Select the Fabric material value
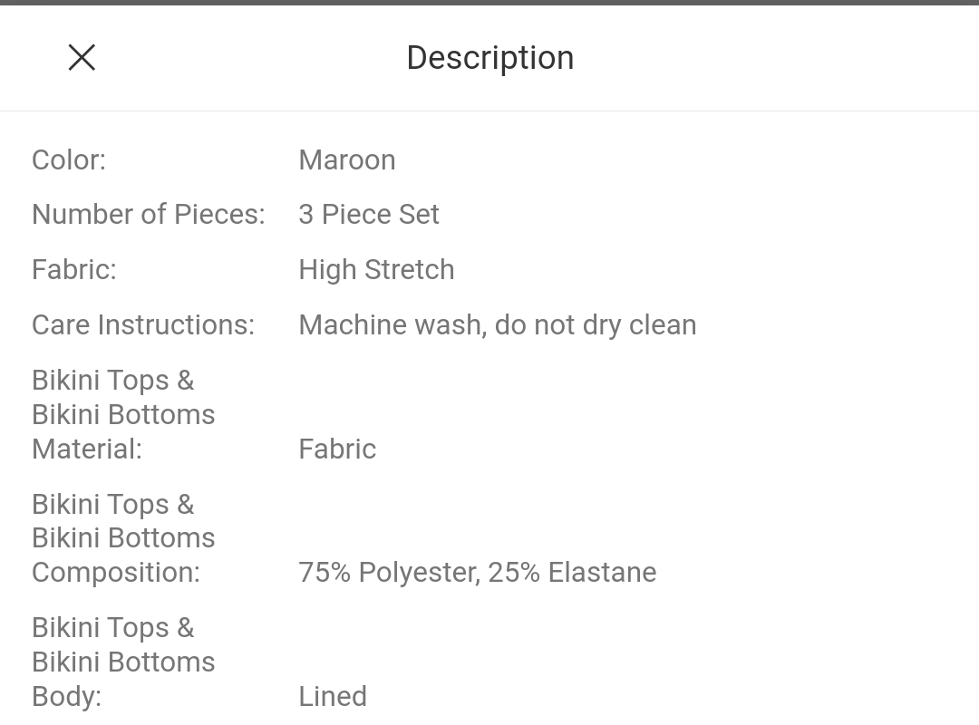979x725 pixels. point(338,449)
